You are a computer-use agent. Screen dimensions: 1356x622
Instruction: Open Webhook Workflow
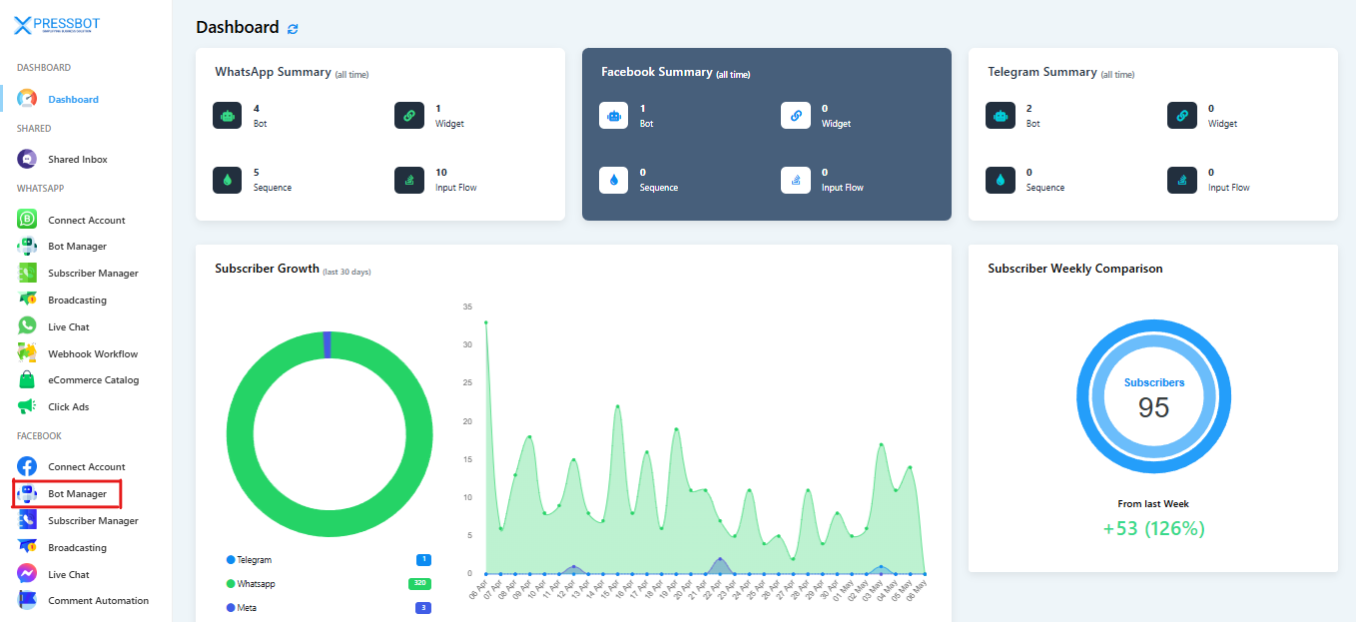point(92,354)
